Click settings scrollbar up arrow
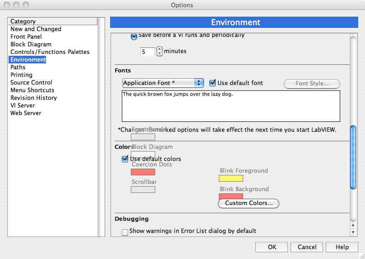The width and height of the screenshot is (365, 259). click(x=353, y=225)
